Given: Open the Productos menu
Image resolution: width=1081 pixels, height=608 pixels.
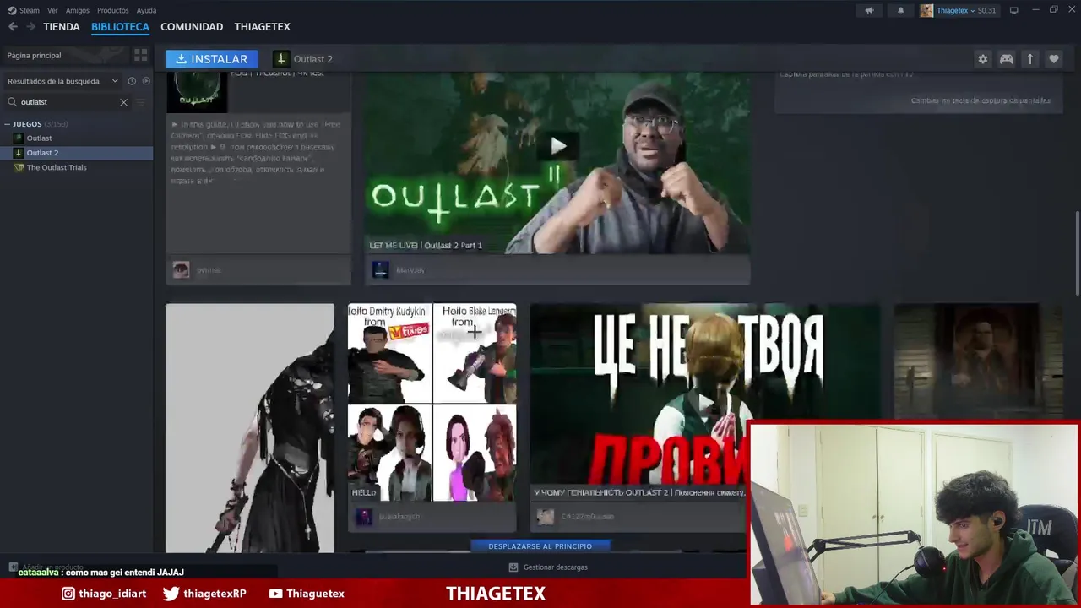Looking at the screenshot, I should tap(112, 10).
